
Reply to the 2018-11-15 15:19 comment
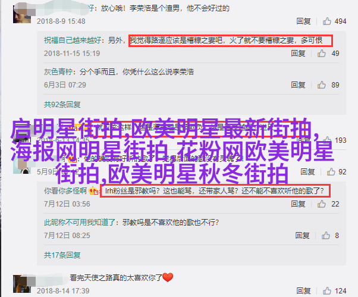[298, 53]
